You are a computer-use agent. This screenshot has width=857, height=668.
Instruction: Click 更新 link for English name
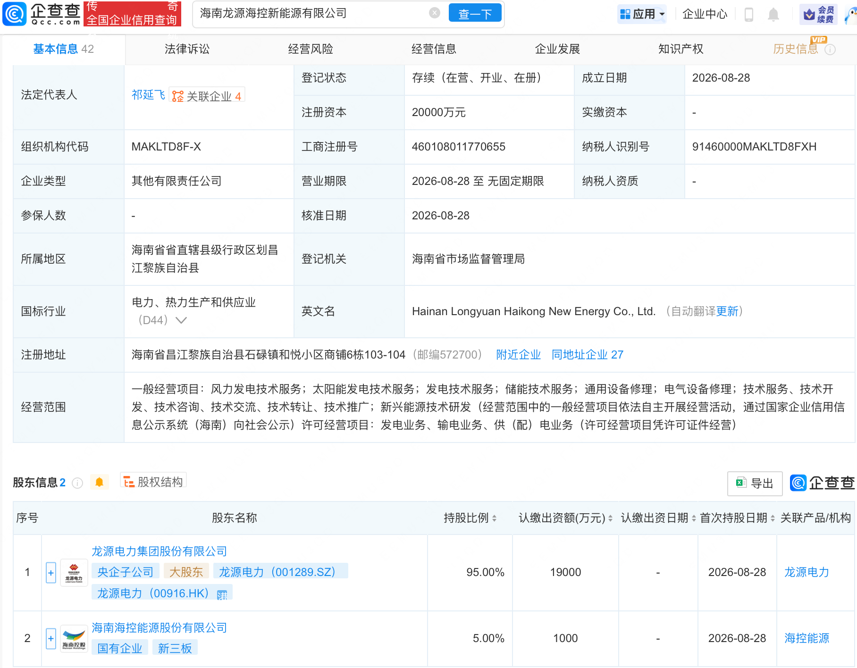click(x=727, y=311)
